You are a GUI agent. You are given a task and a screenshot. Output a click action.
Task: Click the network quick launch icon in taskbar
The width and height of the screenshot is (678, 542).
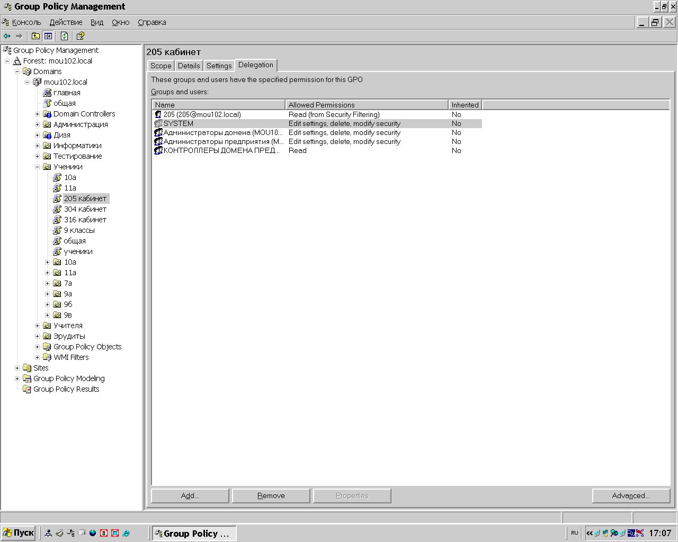[x=48, y=533]
